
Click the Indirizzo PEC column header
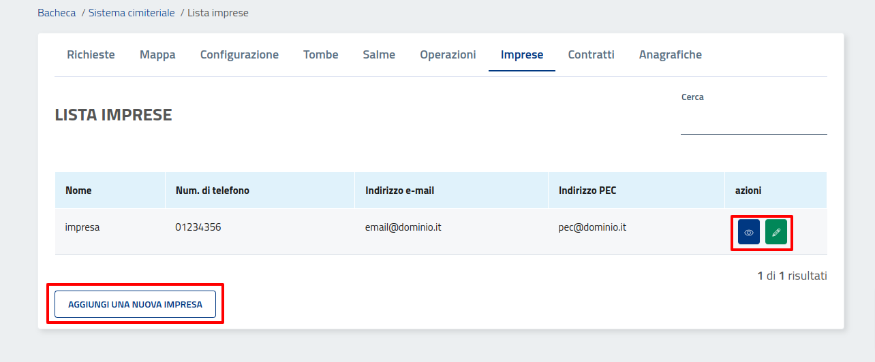click(x=587, y=191)
